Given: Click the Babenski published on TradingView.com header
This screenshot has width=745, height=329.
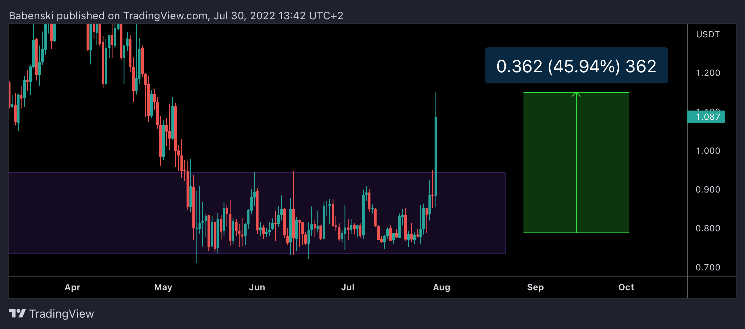Looking at the screenshot, I should pyautogui.click(x=176, y=16).
